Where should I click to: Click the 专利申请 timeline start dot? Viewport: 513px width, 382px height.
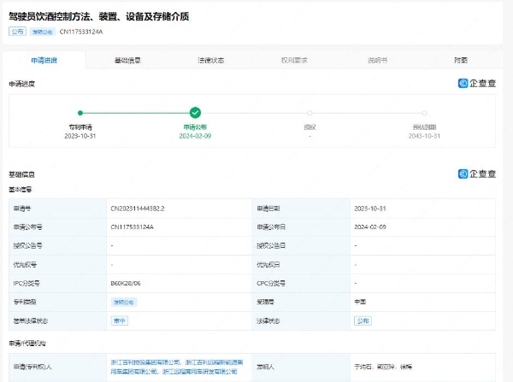80,113
